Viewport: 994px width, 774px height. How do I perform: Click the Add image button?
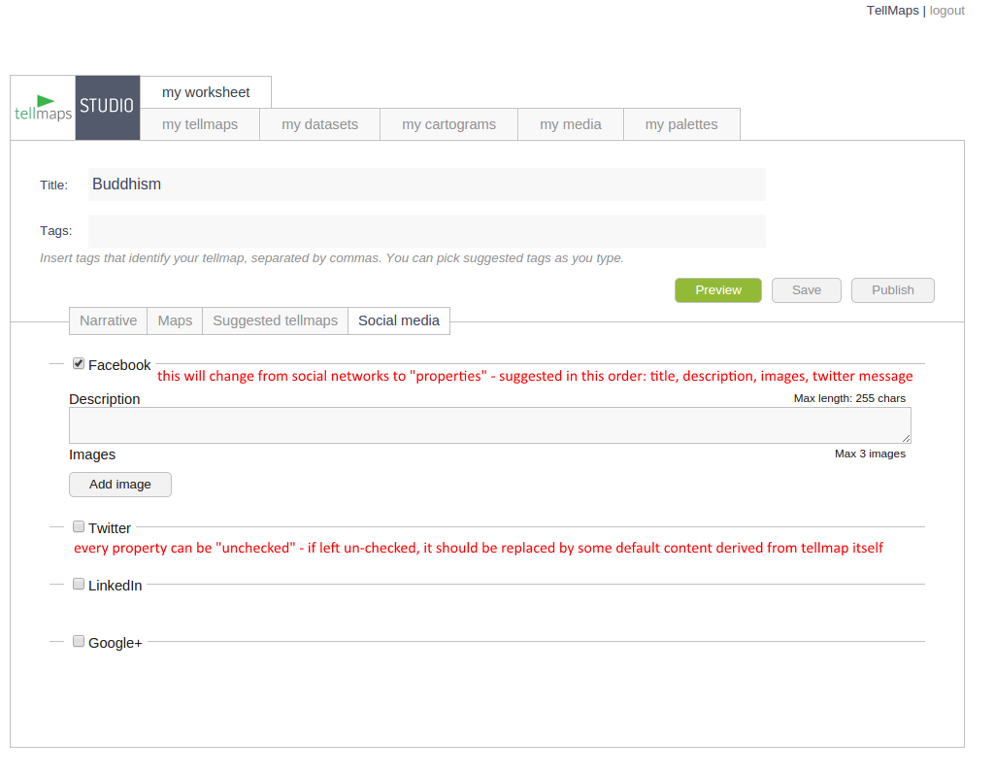pos(120,485)
